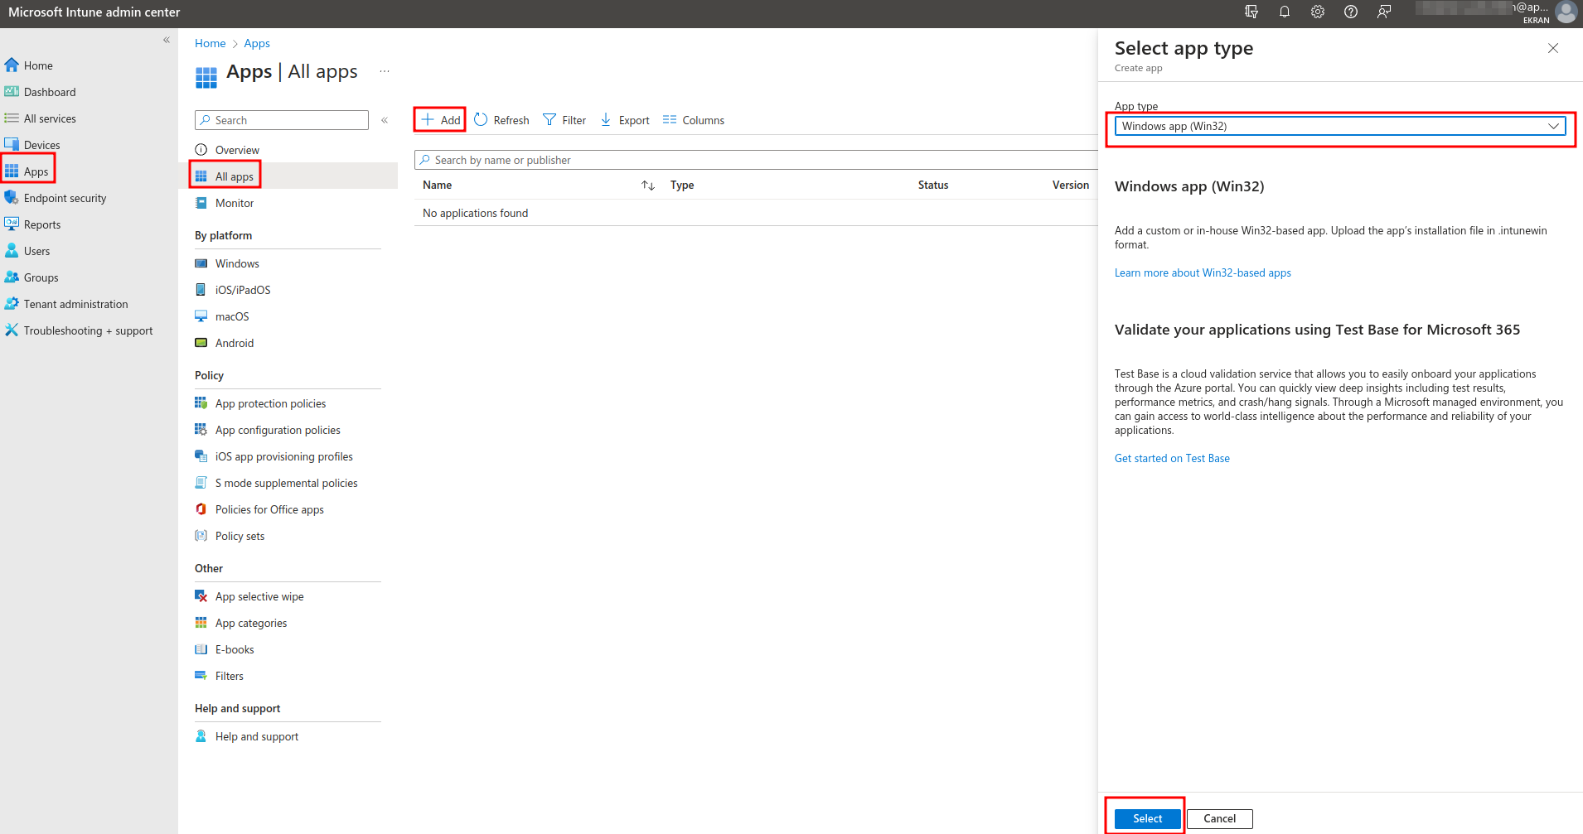Collapse the Apps submenu panel
The image size is (1583, 834).
(385, 120)
